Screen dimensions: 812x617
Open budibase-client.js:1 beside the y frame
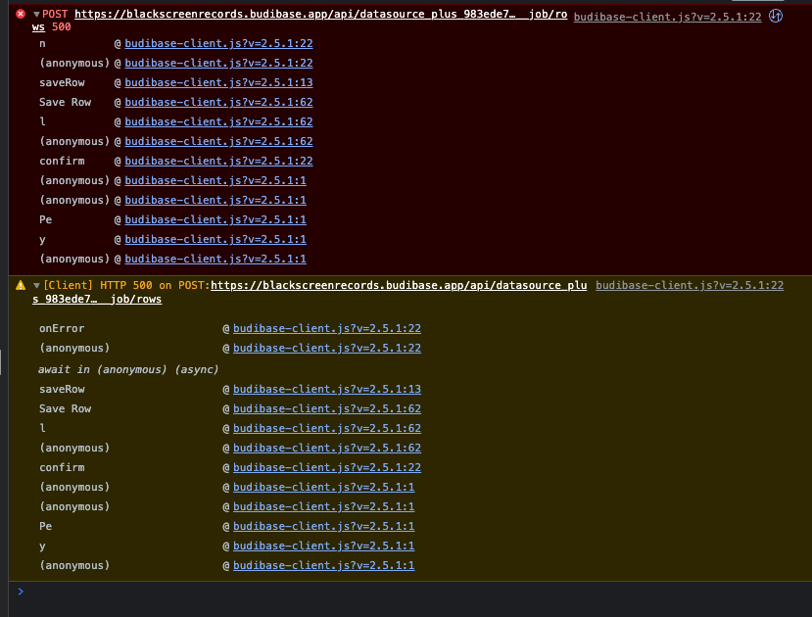323,546
